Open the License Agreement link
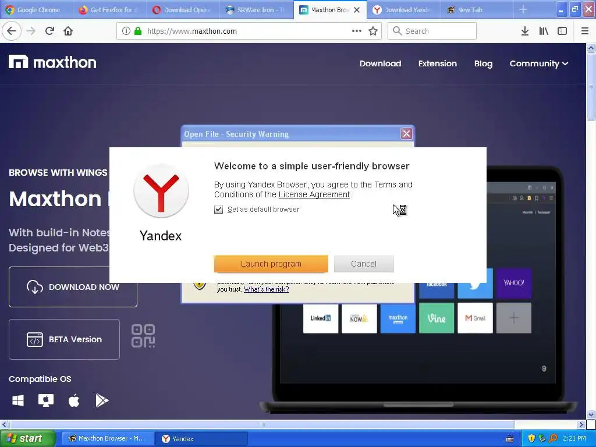The image size is (596, 447). pos(314,194)
